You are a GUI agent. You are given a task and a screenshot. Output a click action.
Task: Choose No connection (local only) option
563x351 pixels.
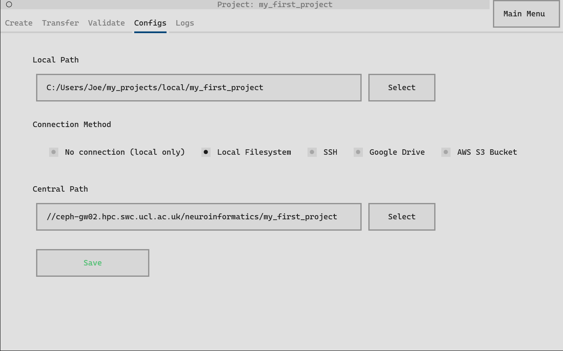[54, 152]
